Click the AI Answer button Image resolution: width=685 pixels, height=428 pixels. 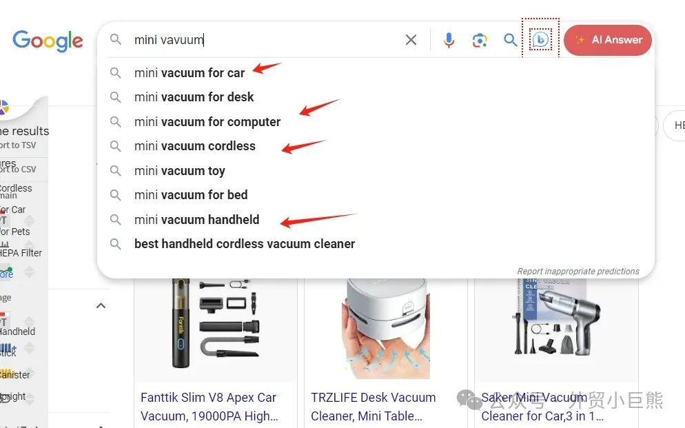[608, 40]
